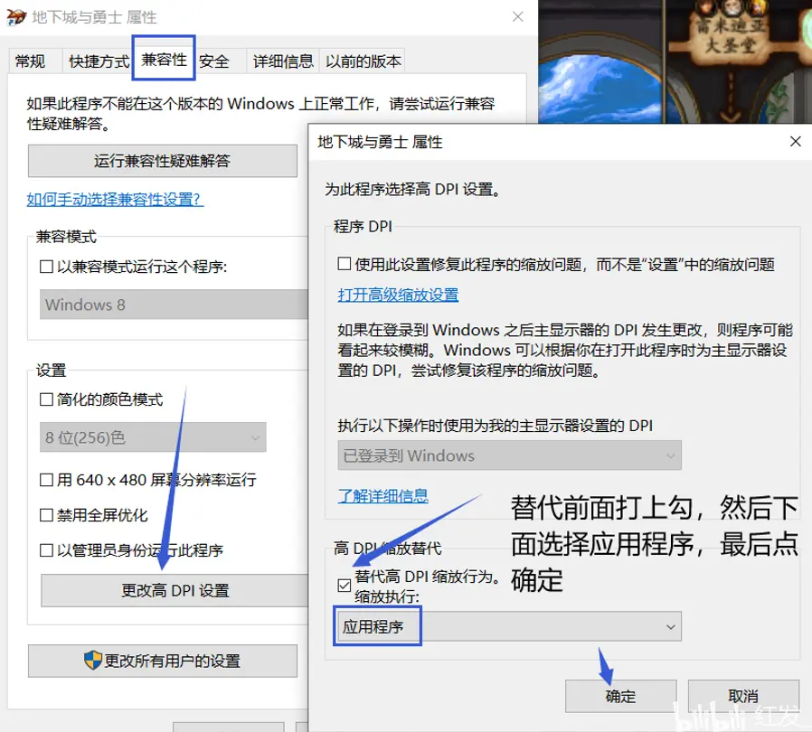Open the 以前的版本 tab
The width and height of the screenshot is (812, 732).
(363, 61)
